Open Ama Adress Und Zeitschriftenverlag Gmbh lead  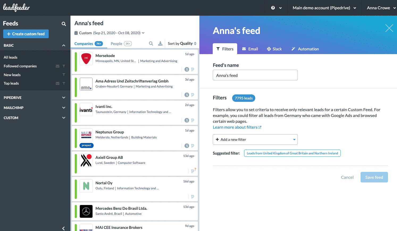[135, 87]
